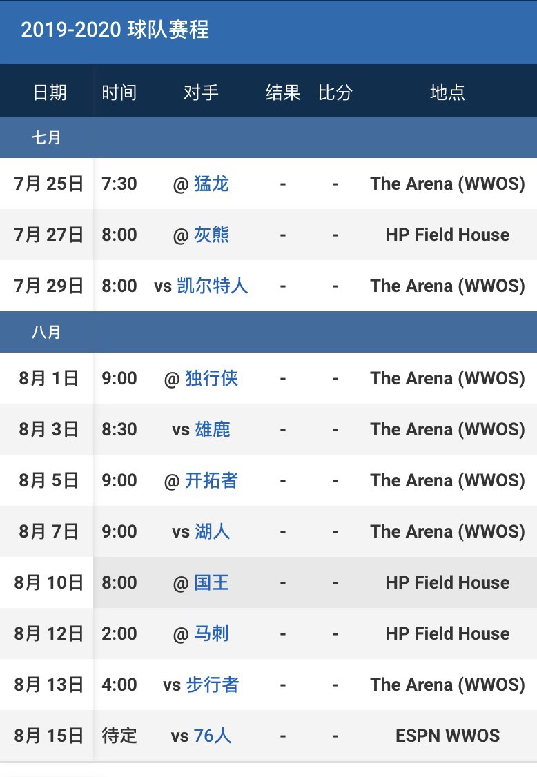Screen dimensions: 537x777
Task: Click the 对手 column header
Action: tap(201, 92)
